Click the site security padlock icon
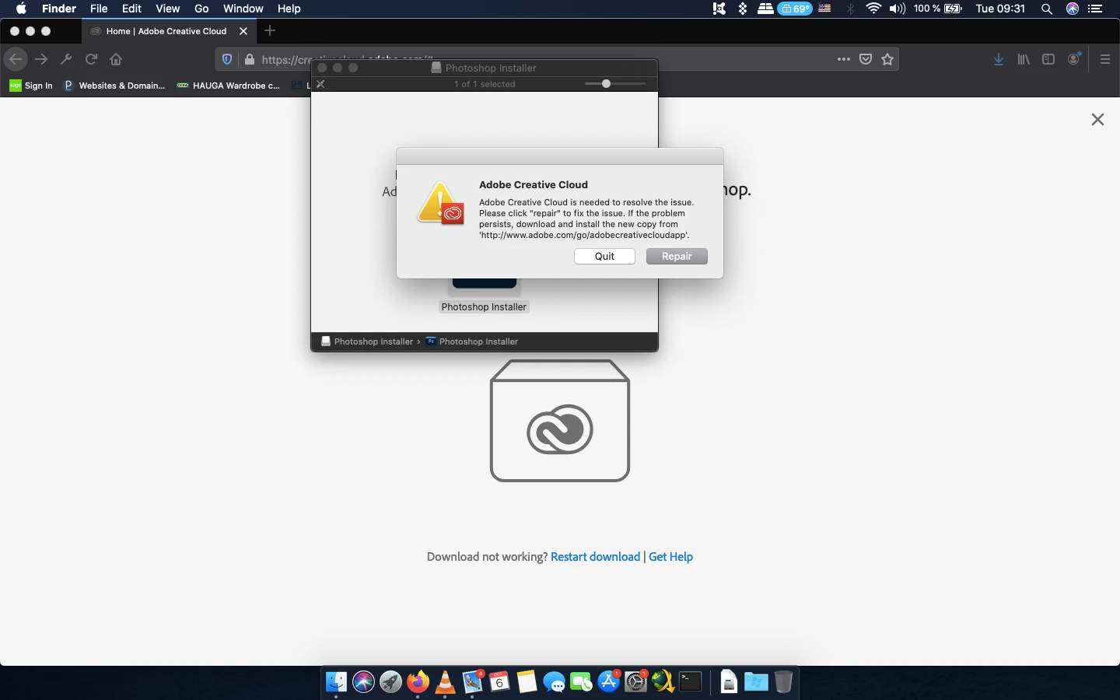 [249, 59]
